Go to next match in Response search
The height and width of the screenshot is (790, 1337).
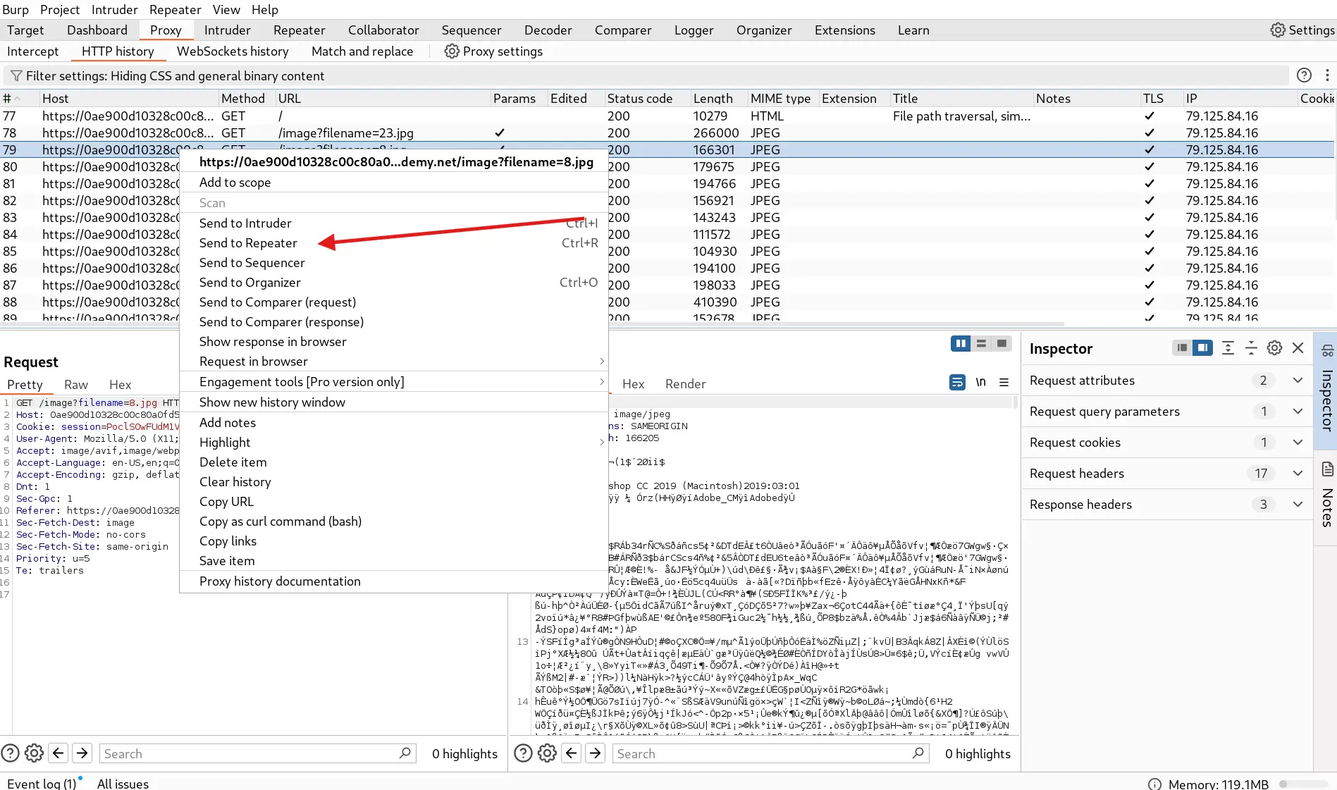(596, 753)
